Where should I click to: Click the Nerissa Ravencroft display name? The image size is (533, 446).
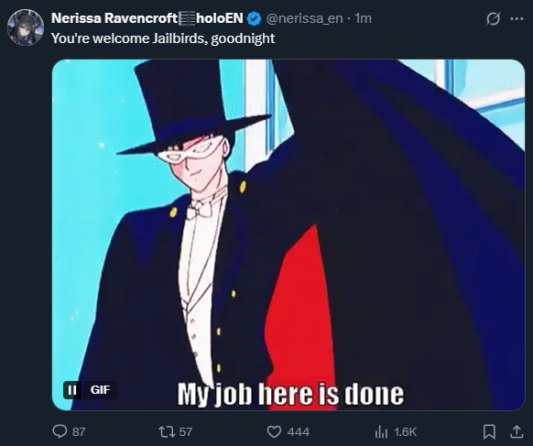(147, 18)
